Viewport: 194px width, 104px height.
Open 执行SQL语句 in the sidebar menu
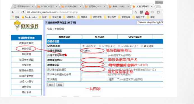(x=26, y=81)
